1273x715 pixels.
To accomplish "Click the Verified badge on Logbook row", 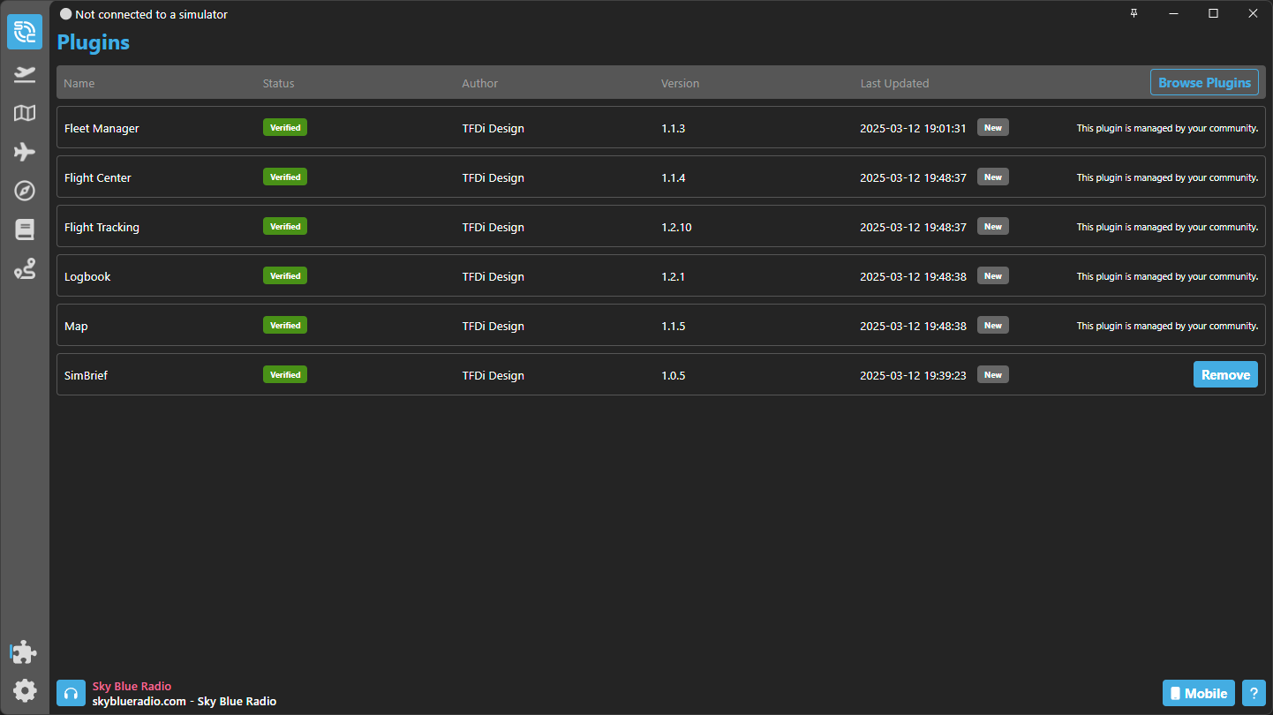I will (285, 275).
